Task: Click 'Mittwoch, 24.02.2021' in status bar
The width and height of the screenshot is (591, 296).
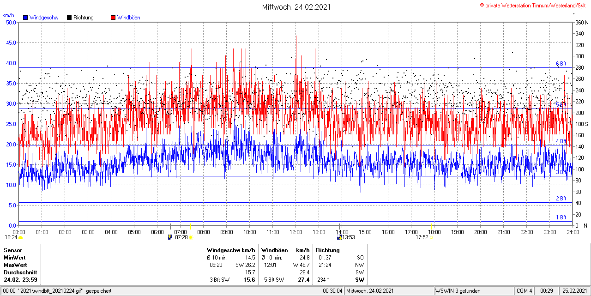Action: click(370, 291)
